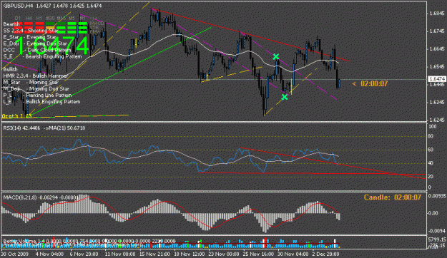The image size is (447, 258).
Task: Click the MACD 0.00935 scale label
Action: point(438,196)
